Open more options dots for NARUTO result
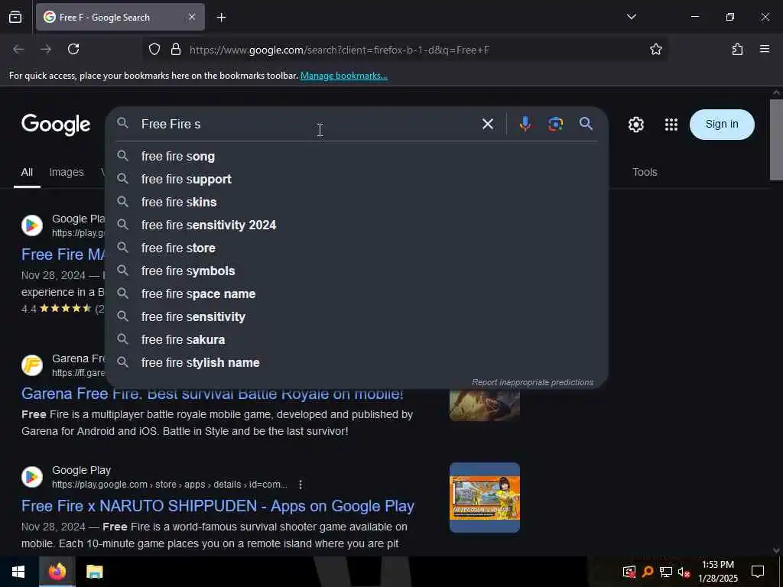The width and height of the screenshot is (783, 587). pyautogui.click(x=300, y=485)
